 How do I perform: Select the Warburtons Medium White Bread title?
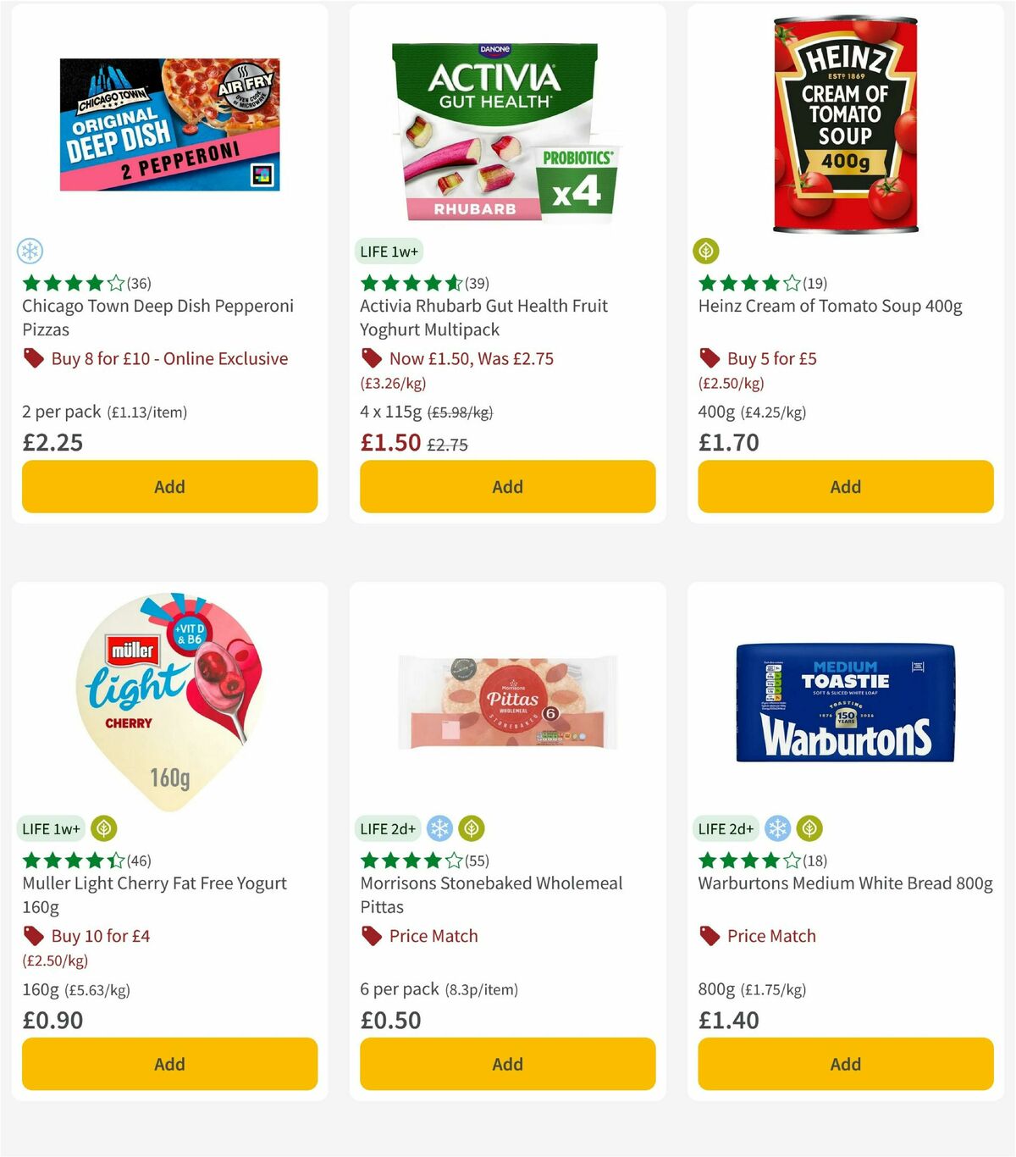[x=845, y=883]
